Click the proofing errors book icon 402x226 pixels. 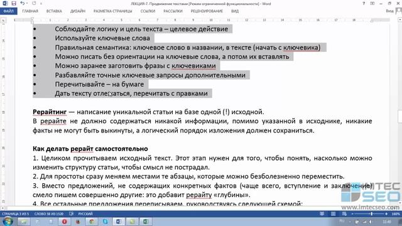[x=71, y=213]
